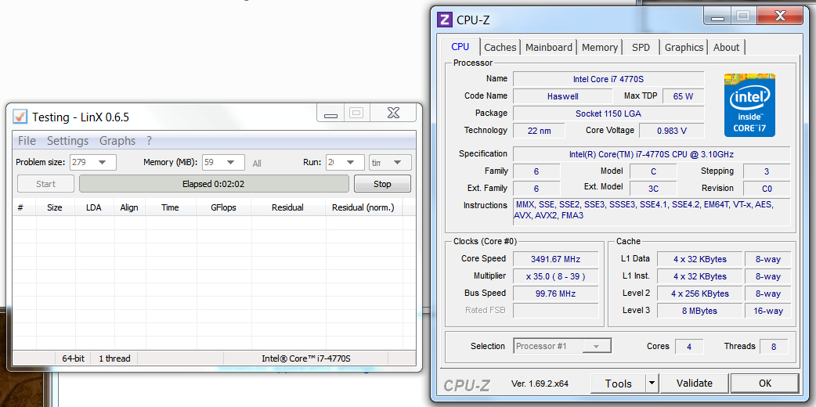Open the ? help menu in LinX
Viewport: 816px width, 407px height.
coord(150,141)
